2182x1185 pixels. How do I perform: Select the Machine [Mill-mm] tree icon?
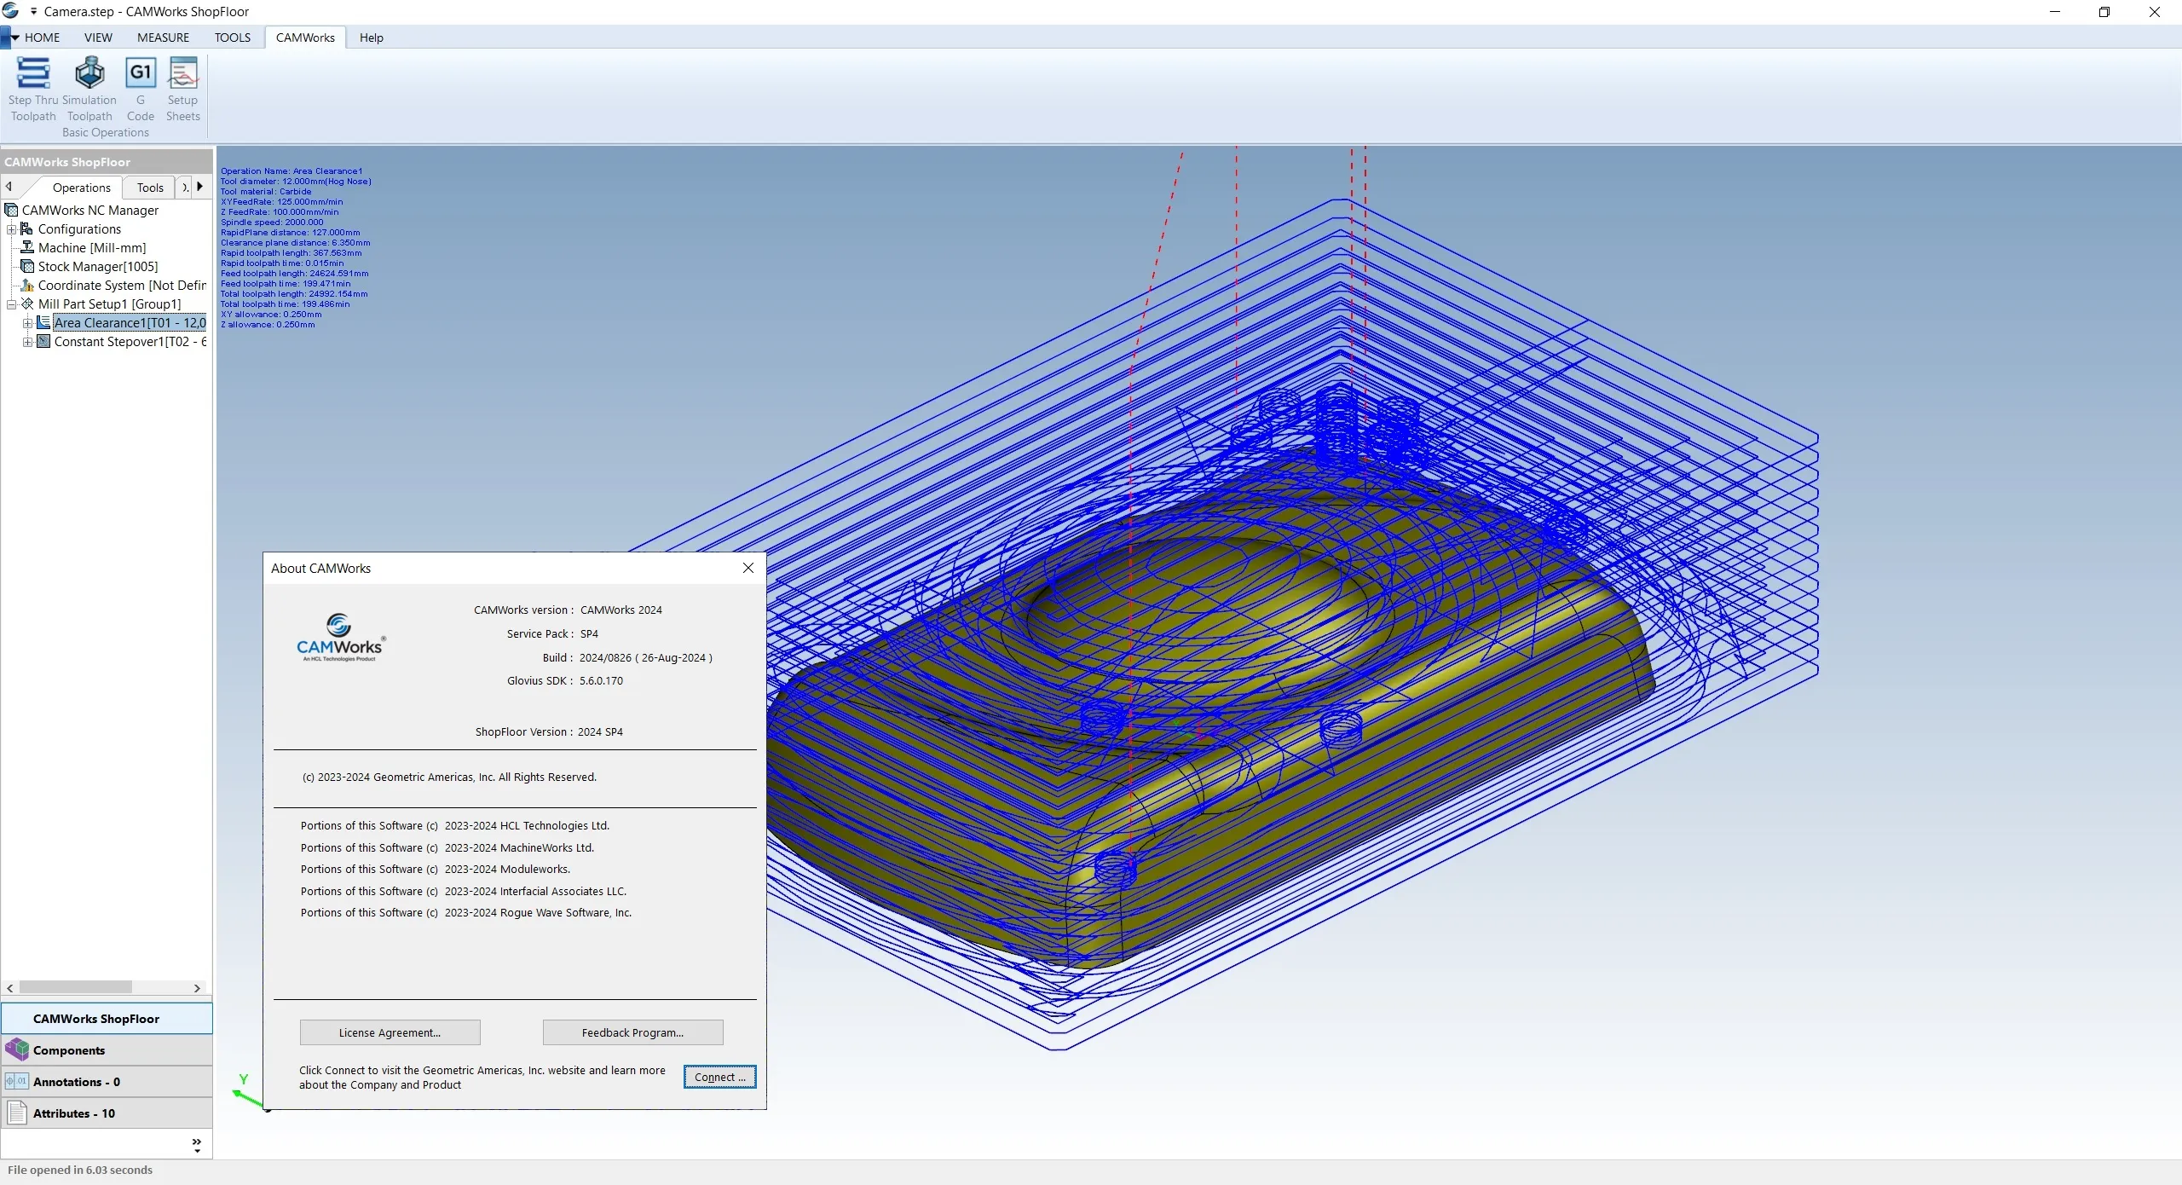coord(27,248)
